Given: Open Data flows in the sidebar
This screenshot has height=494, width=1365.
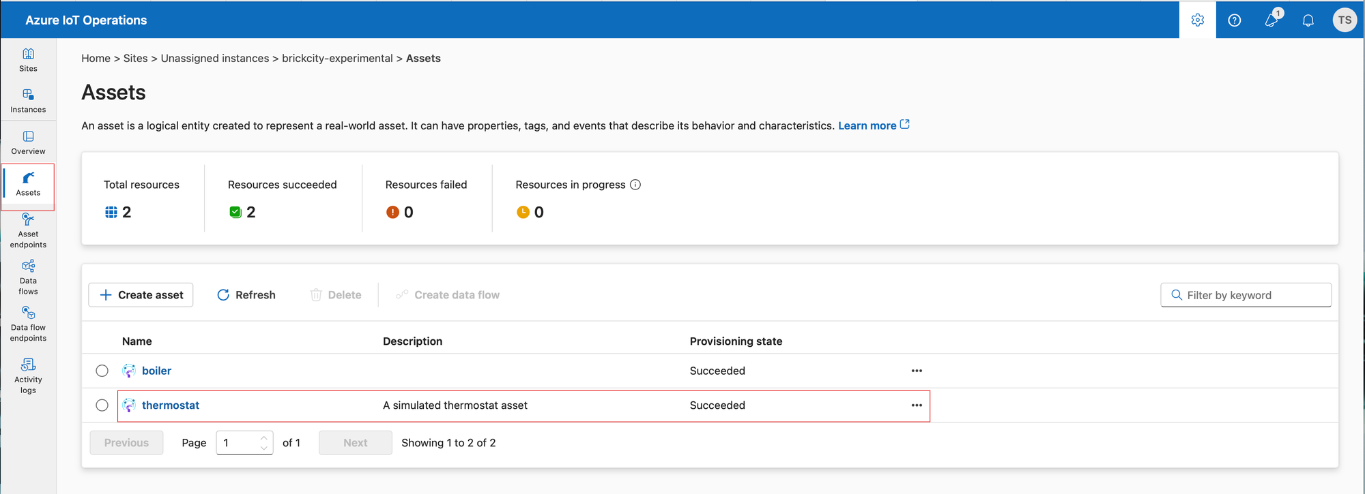Looking at the screenshot, I should pyautogui.click(x=28, y=277).
